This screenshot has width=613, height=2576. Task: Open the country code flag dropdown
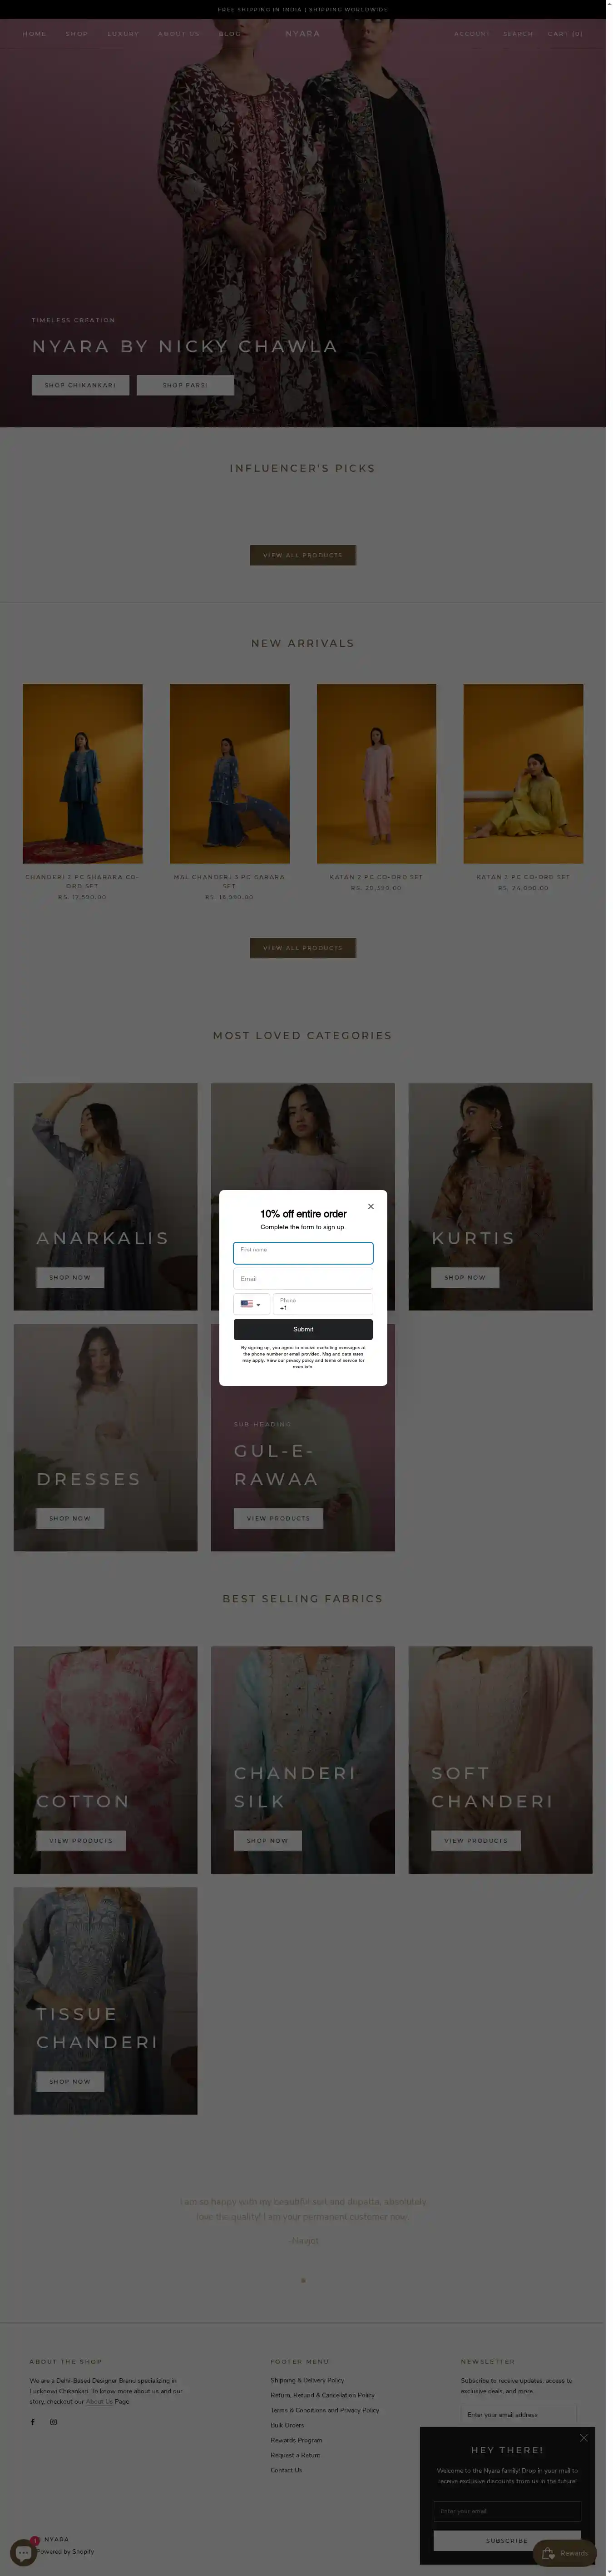pyautogui.click(x=251, y=1304)
